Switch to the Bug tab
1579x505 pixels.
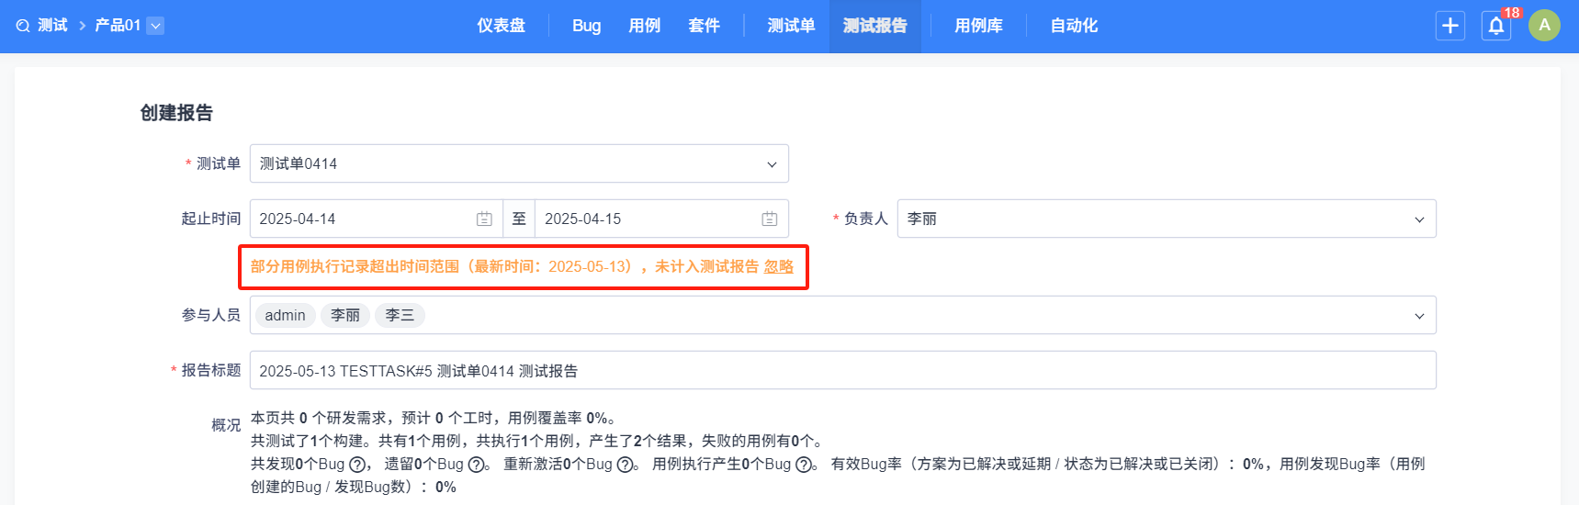coord(586,26)
